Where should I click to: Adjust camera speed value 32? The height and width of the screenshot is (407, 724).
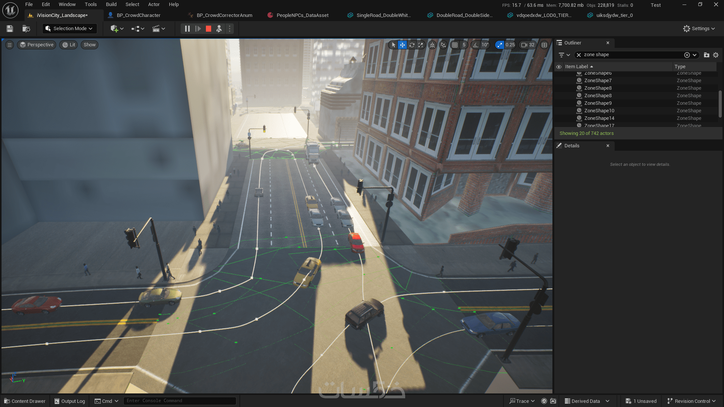[x=528, y=45]
